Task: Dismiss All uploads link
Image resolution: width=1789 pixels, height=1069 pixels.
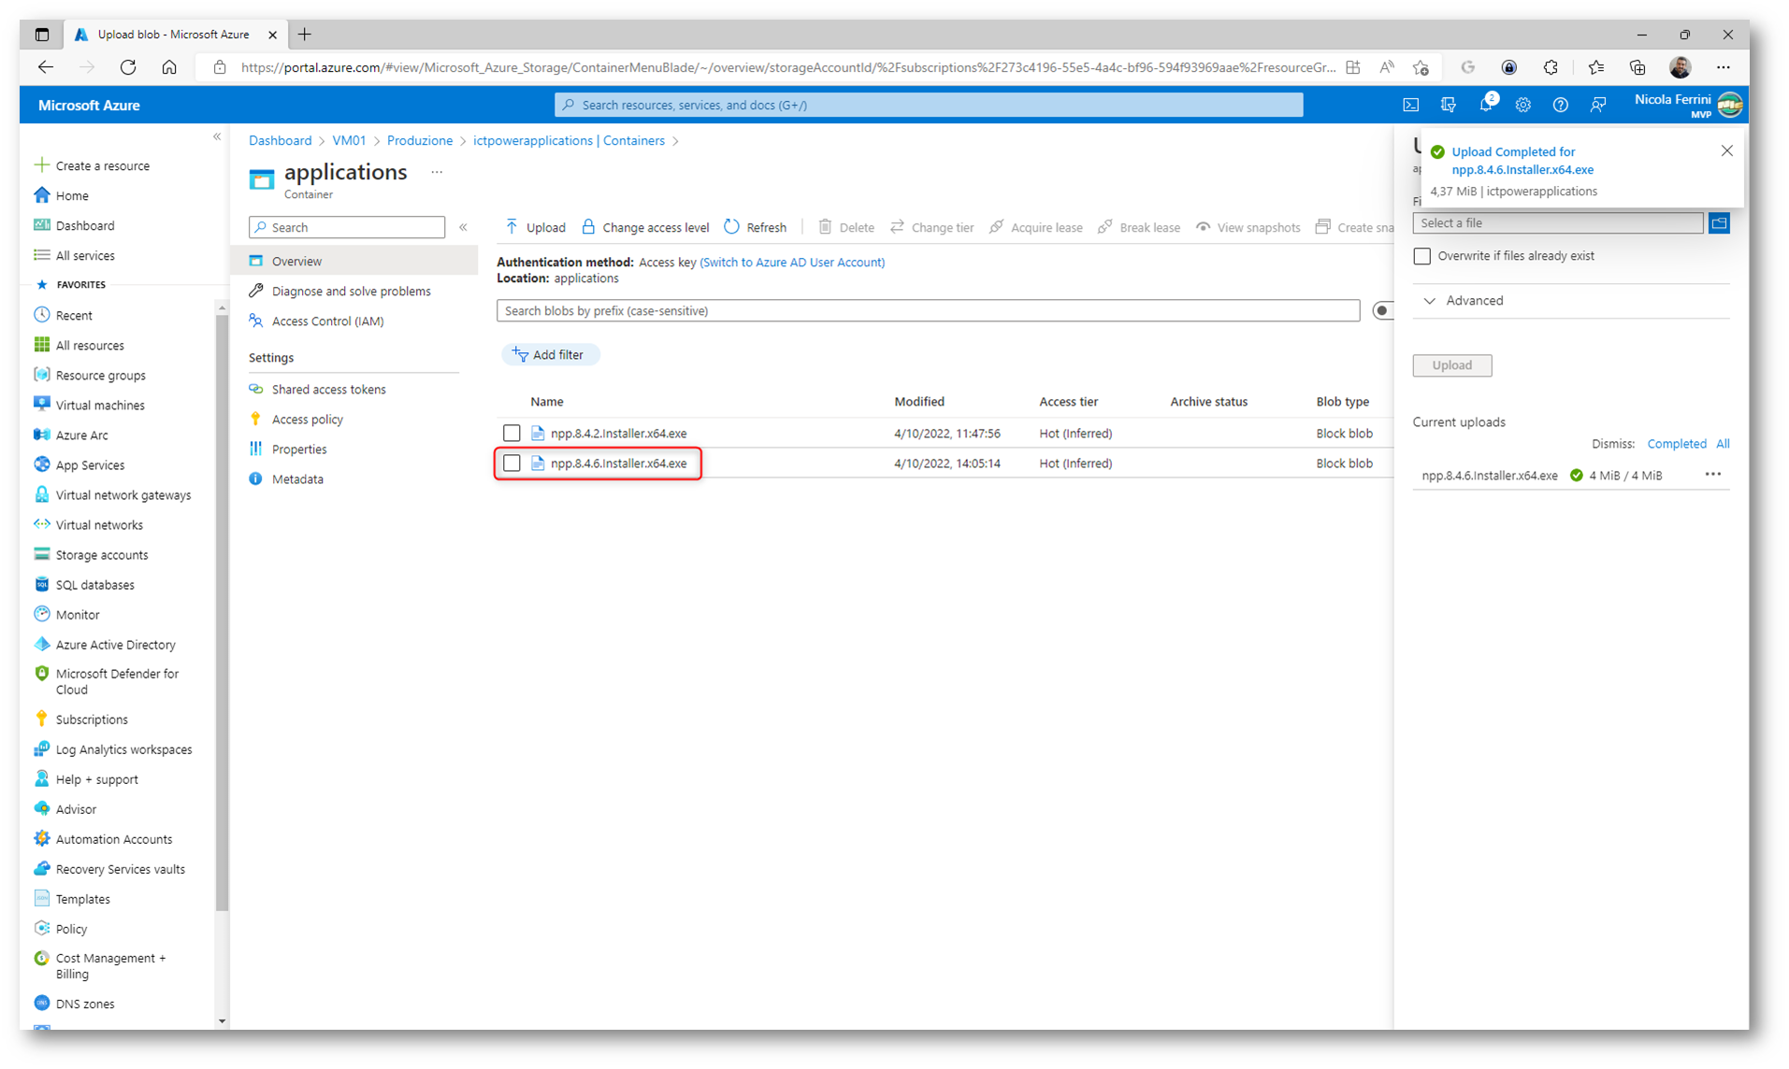Action: point(1723,444)
